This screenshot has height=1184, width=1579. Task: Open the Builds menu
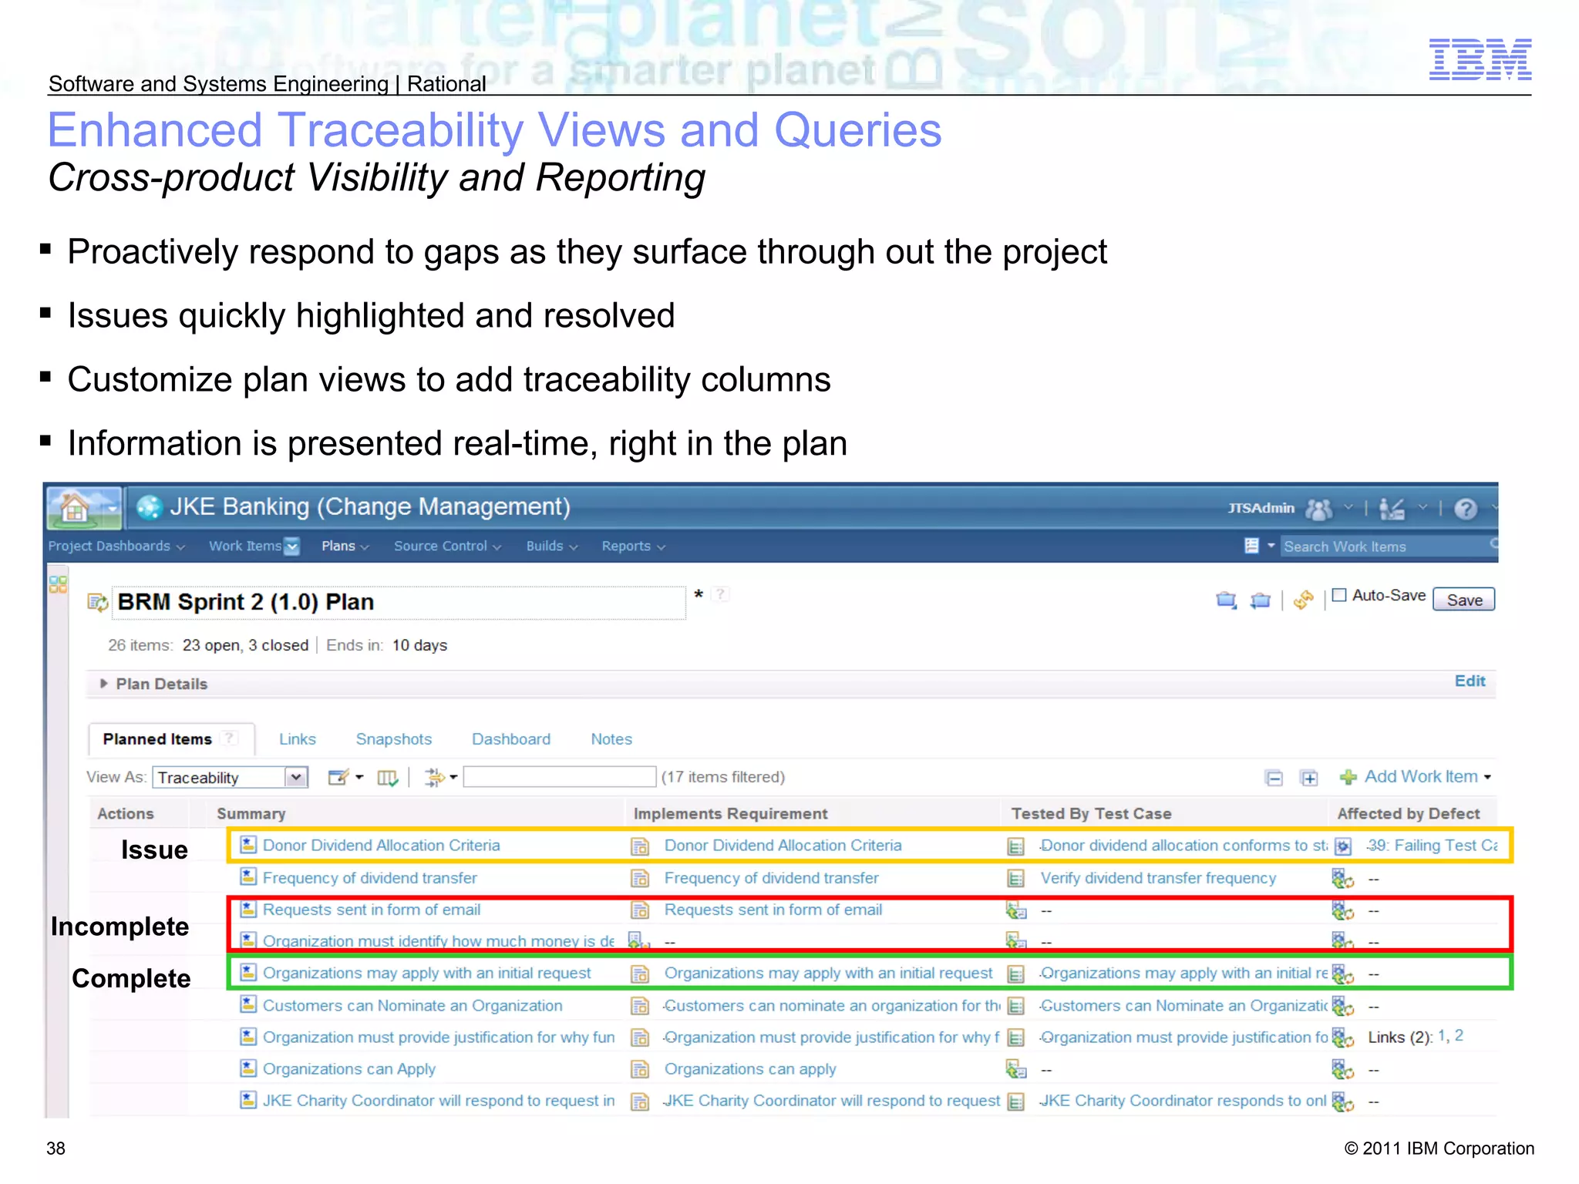(x=552, y=546)
